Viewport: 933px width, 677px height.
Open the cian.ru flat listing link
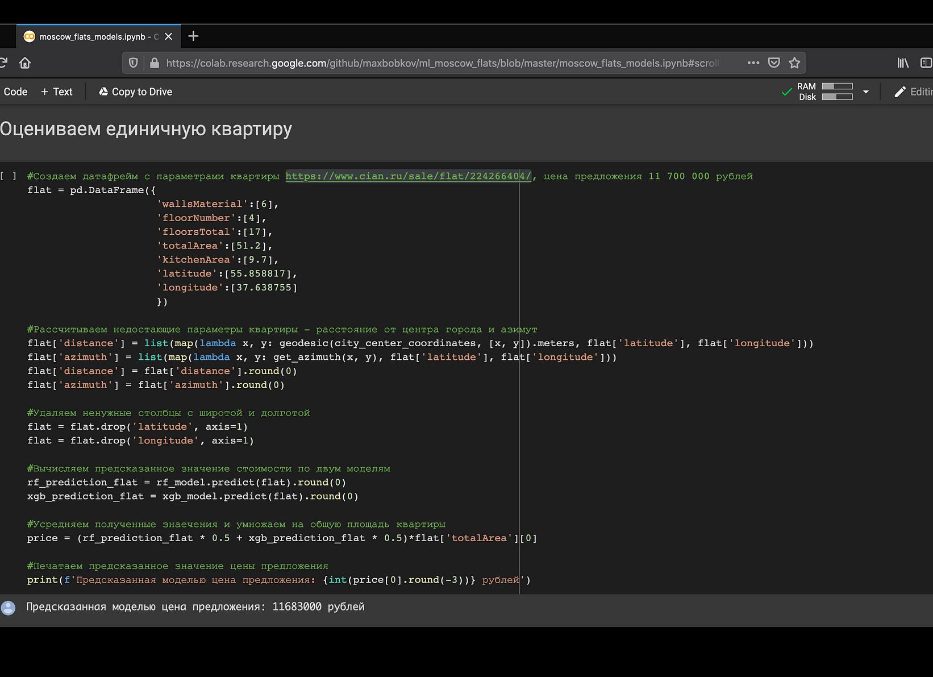click(x=408, y=176)
